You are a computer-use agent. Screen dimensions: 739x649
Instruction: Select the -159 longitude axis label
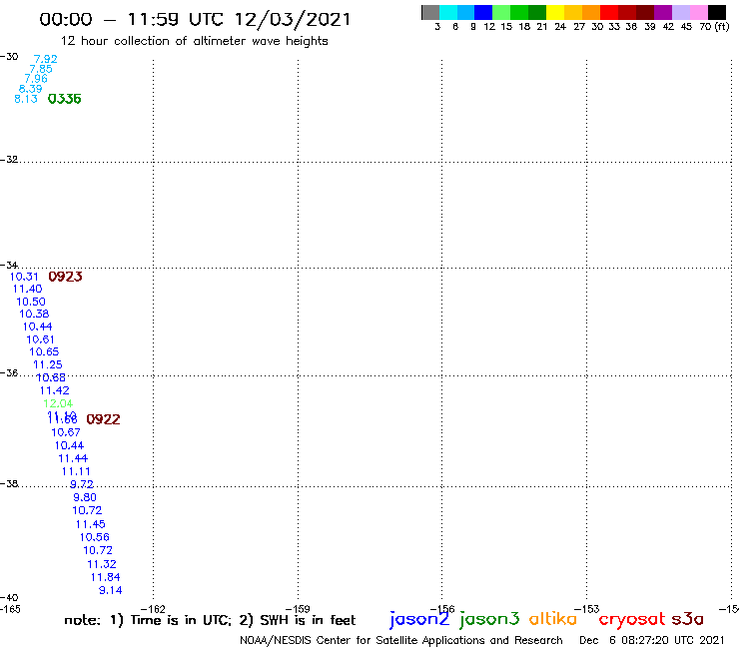pos(298,609)
